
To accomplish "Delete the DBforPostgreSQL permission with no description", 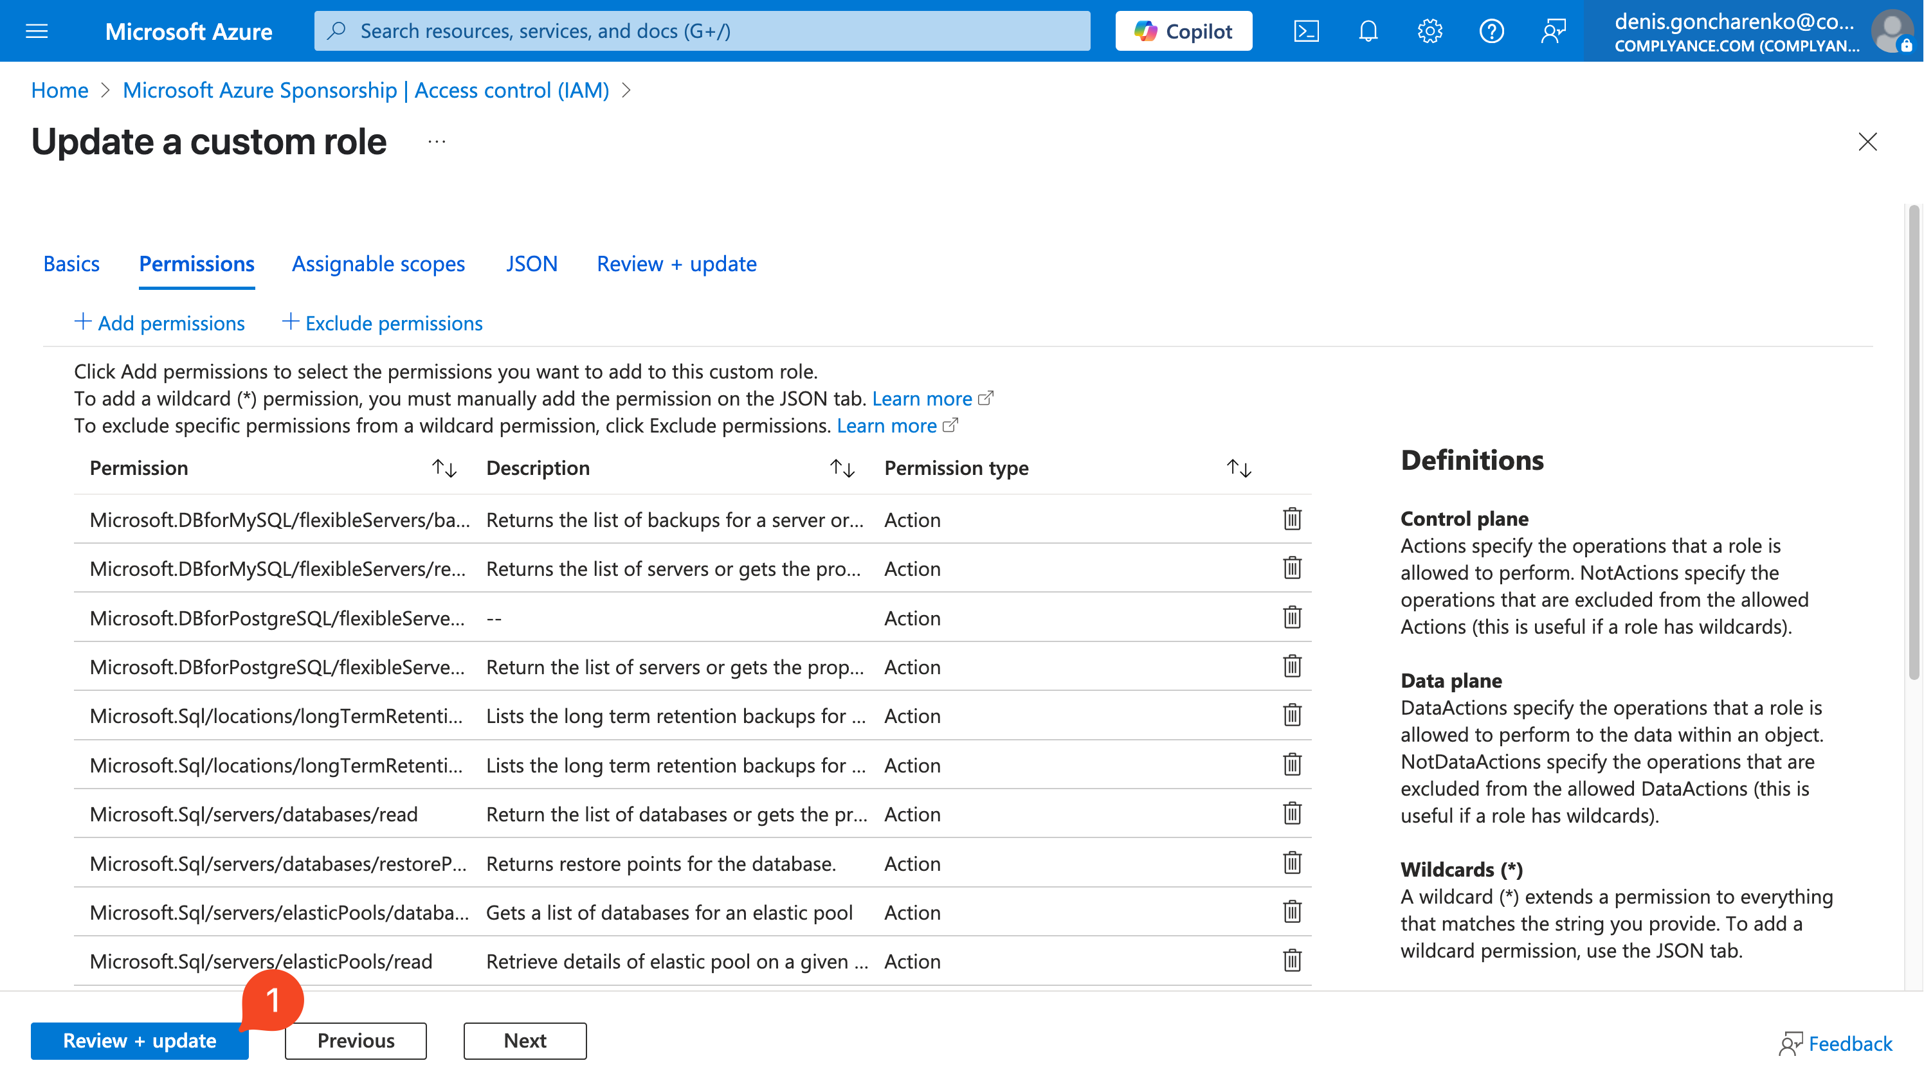I will pyautogui.click(x=1292, y=617).
